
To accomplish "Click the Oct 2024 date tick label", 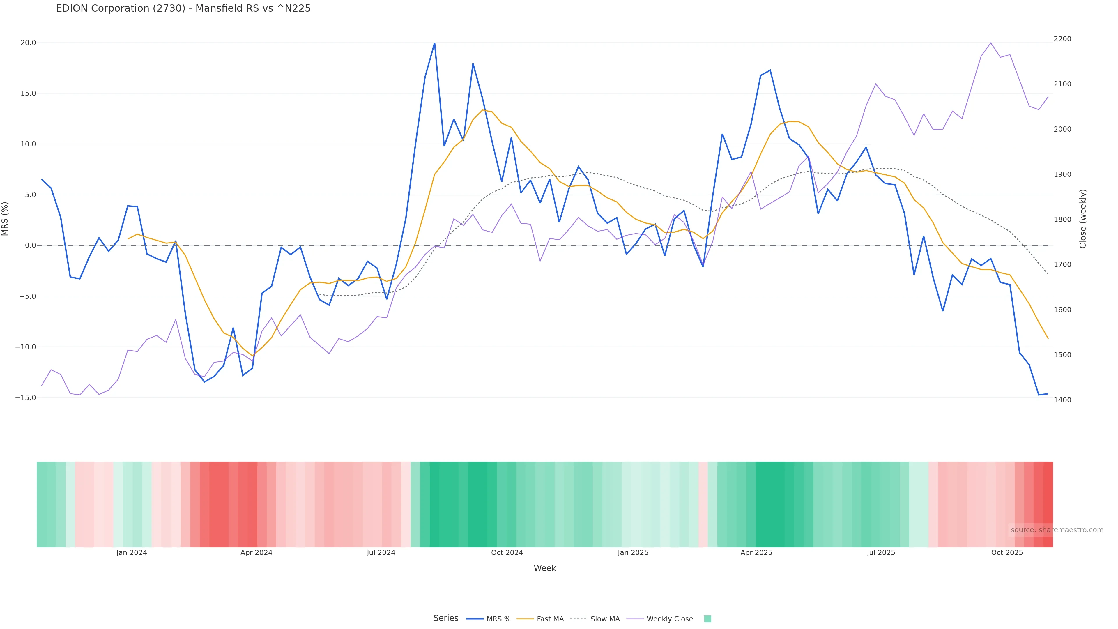I will (x=507, y=553).
